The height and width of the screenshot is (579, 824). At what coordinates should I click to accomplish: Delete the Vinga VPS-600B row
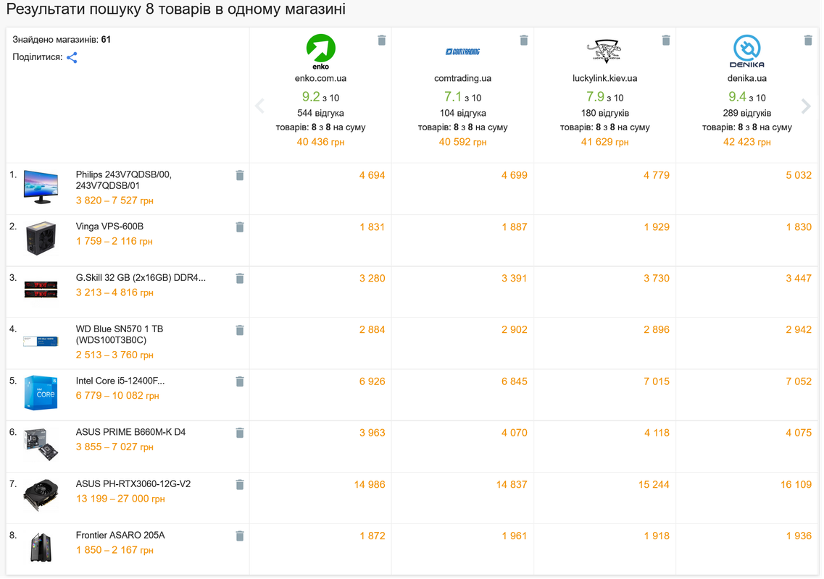click(x=241, y=228)
